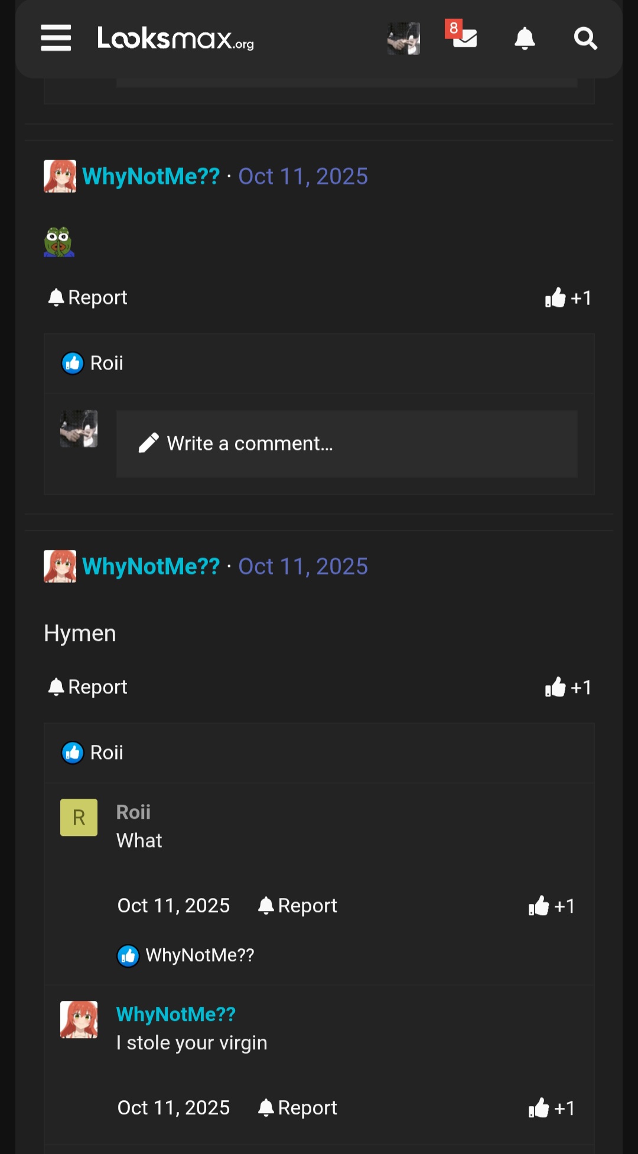Open inbox with 8 unread messages
The image size is (638, 1154).
click(x=464, y=37)
